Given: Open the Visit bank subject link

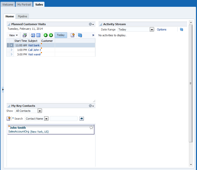Looking at the screenshot, I should click(34, 45).
